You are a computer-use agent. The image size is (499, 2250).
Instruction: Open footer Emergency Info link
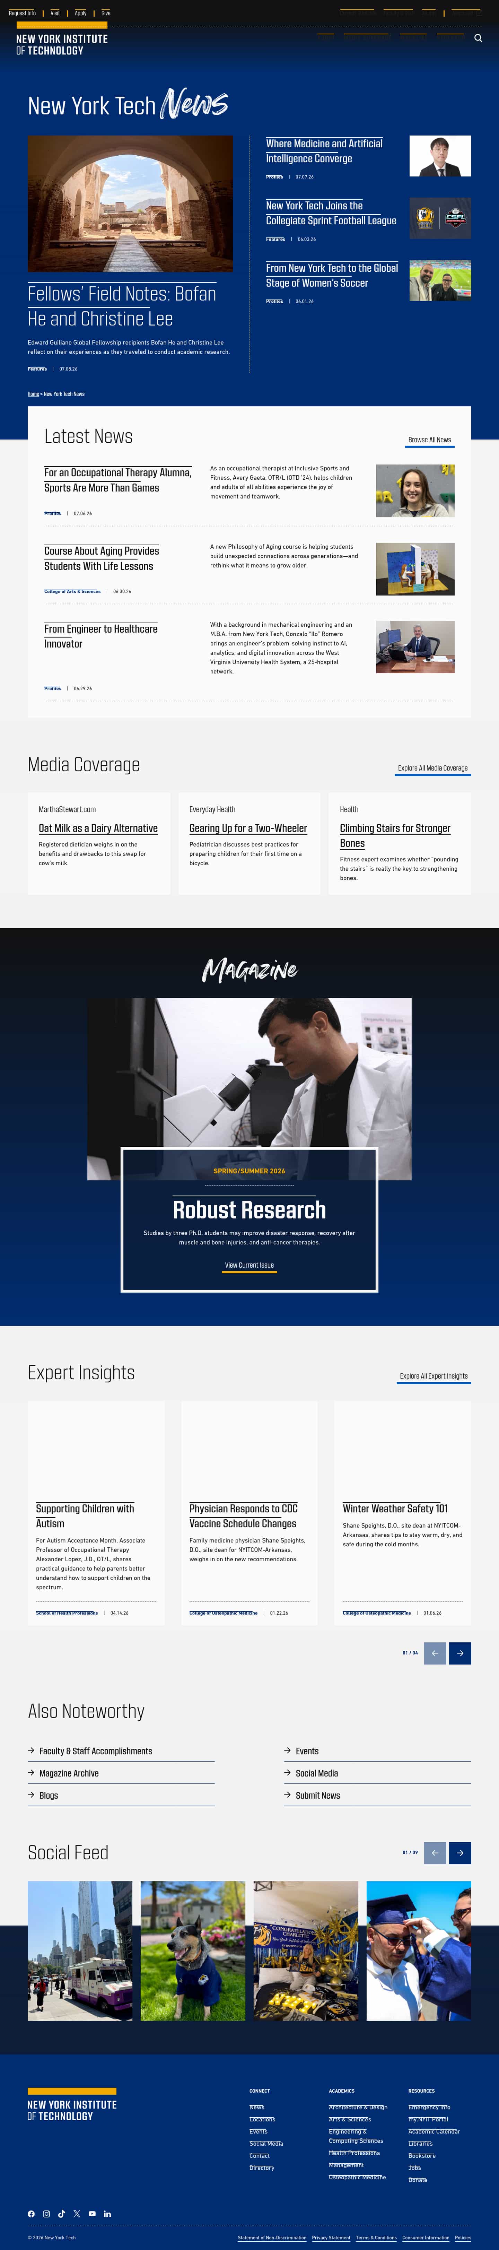pos(429,2107)
